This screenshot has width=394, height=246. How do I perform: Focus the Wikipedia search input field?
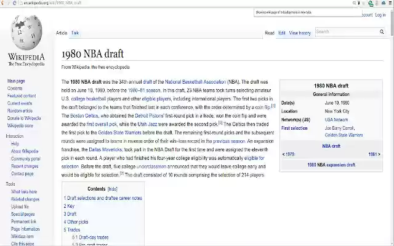point(347,32)
